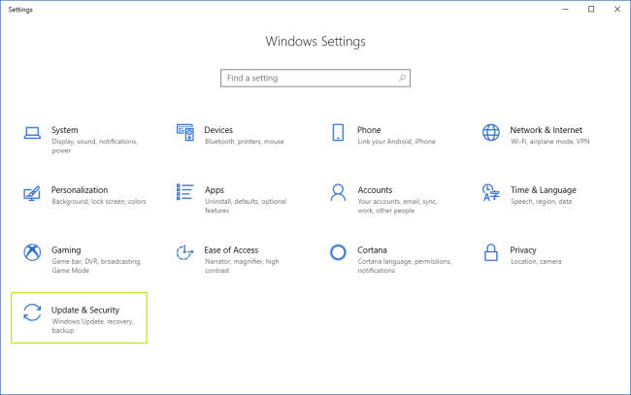This screenshot has width=631, height=395.
Task: Open Ease of Access icon
Action: point(184,252)
